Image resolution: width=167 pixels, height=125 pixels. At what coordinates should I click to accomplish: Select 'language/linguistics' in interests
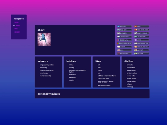click(47, 65)
